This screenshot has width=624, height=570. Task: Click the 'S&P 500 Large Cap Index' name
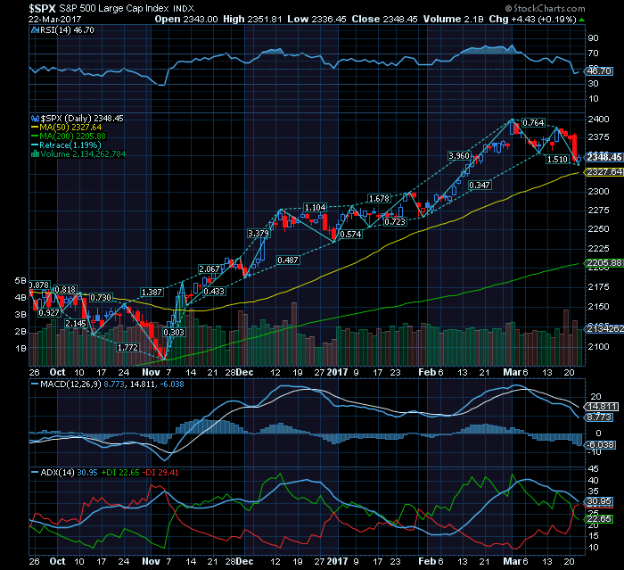pyautogui.click(x=114, y=8)
